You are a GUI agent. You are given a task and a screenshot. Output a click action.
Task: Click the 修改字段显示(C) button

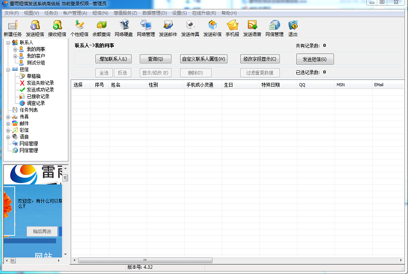[260, 59]
